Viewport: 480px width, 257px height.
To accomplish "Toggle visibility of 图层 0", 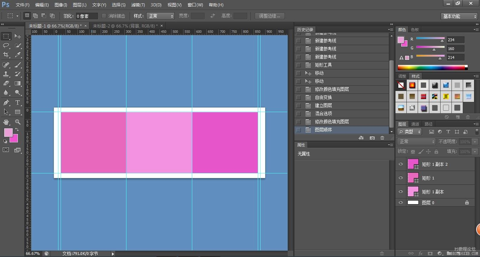I will (401, 203).
